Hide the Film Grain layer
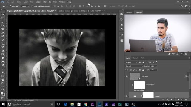 127,76
